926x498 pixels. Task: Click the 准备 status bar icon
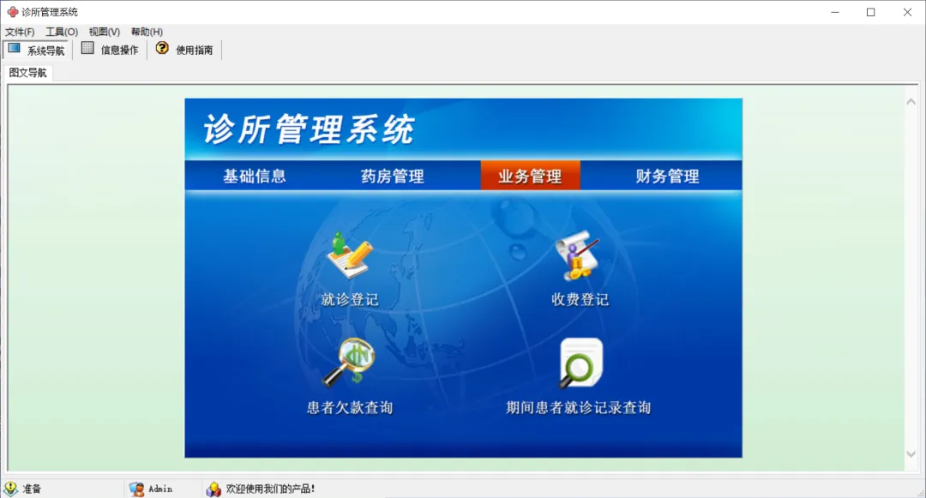point(10,489)
